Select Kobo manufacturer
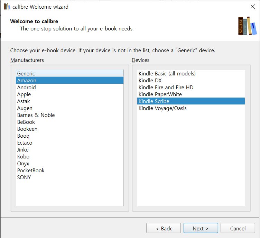260x238 pixels. tap(69, 157)
